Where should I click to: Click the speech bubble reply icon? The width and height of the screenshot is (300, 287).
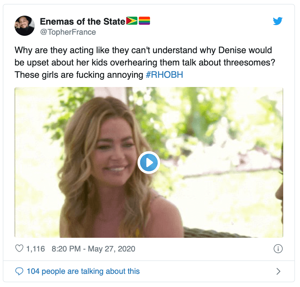tap(19, 271)
